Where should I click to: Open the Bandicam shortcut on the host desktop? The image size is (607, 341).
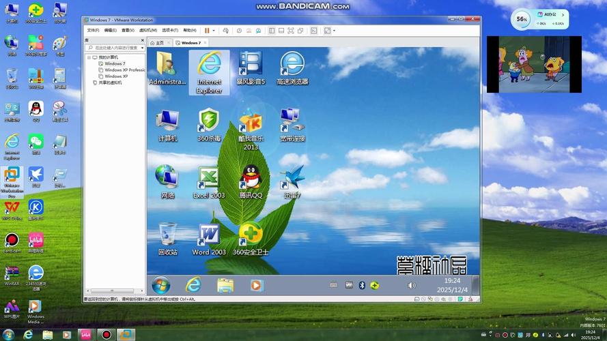pos(12,243)
